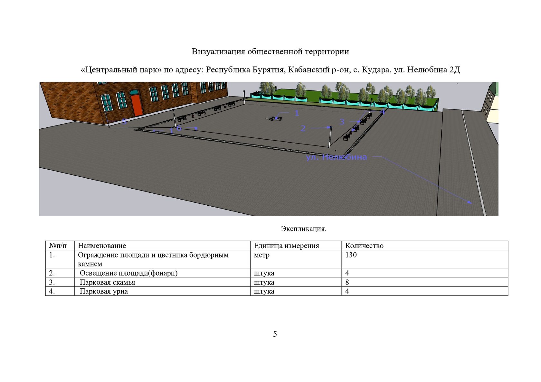Click the row number "1." cell
This screenshot has width=541, height=382.
pyautogui.click(x=60, y=259)
